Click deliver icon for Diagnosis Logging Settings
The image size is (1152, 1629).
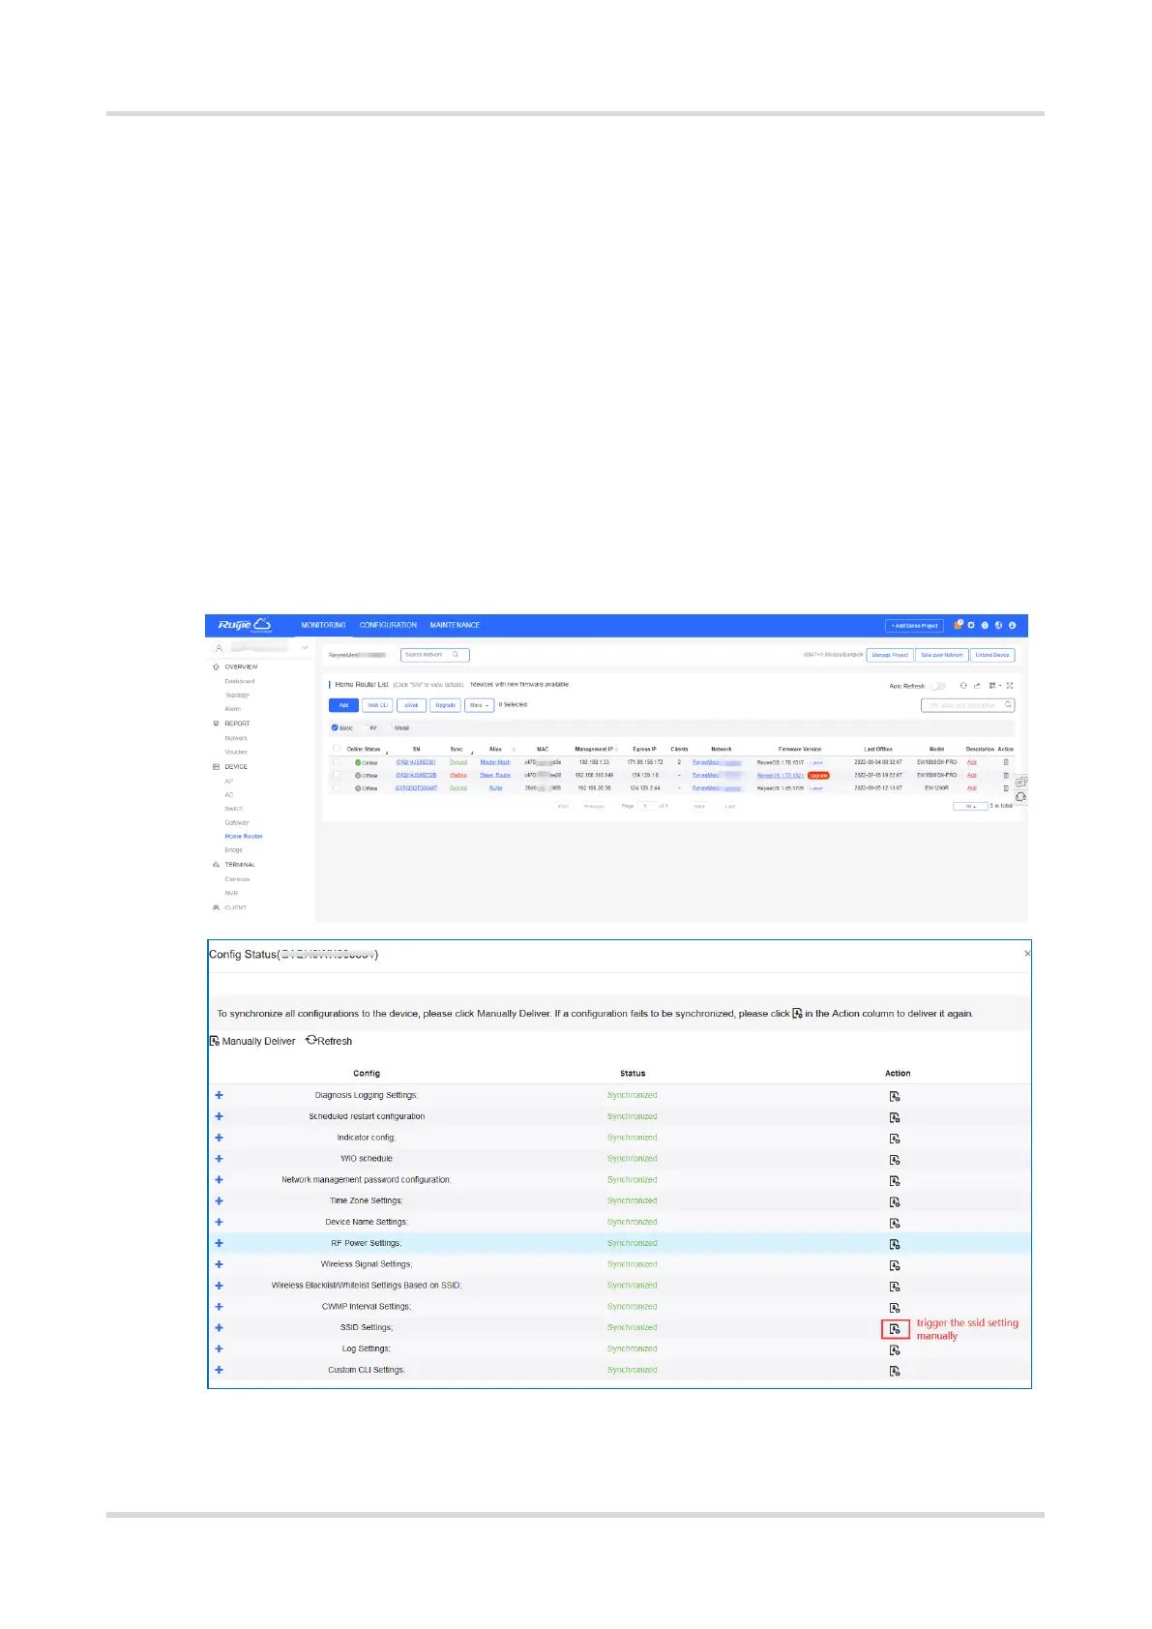coord(895,1096)
